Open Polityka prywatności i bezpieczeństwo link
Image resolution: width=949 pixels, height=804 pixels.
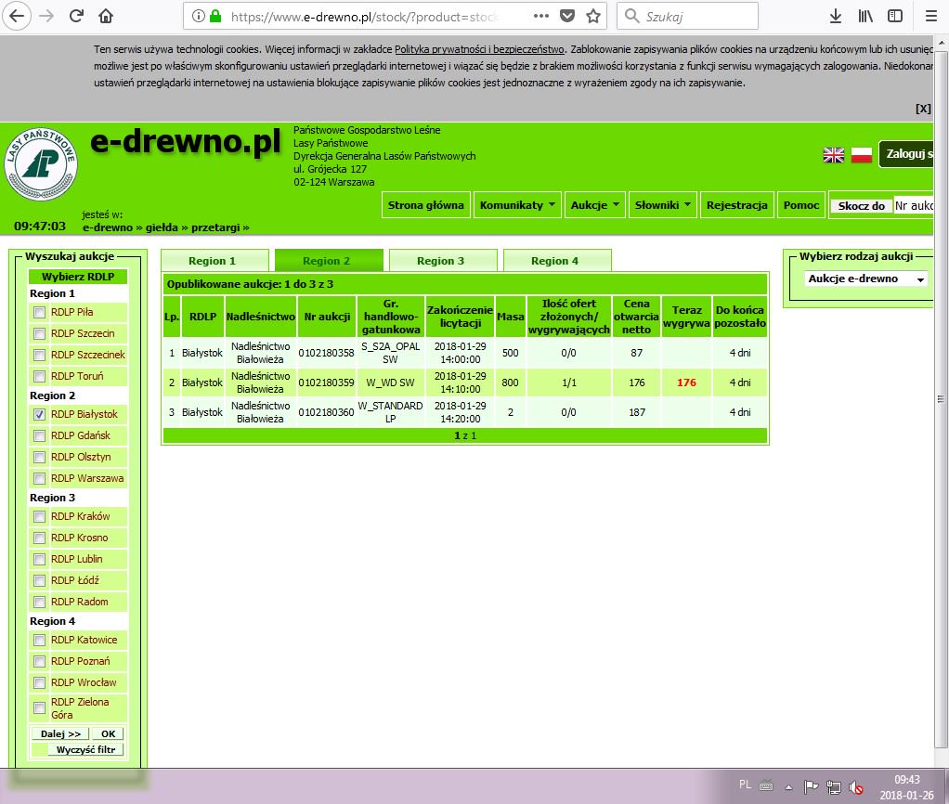[479, 49]
